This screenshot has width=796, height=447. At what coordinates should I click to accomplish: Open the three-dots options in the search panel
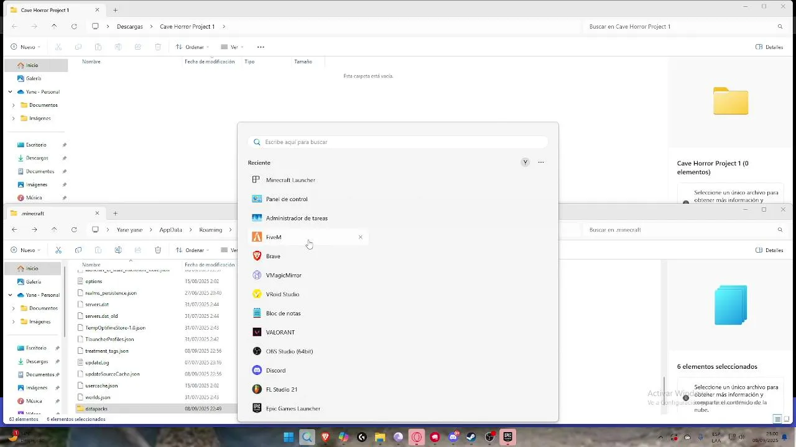tap(541, 163)
